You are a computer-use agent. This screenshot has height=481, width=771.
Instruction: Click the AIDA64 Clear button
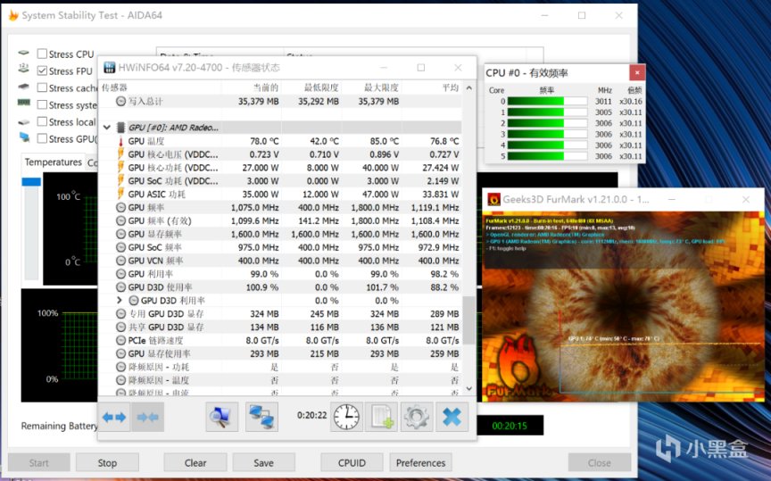point(195,463)
